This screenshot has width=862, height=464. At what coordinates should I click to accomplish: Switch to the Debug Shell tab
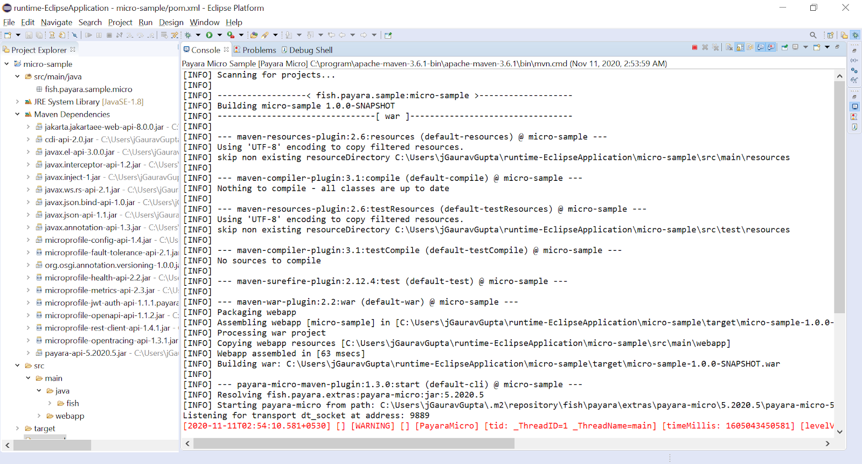tap(310, 50)
